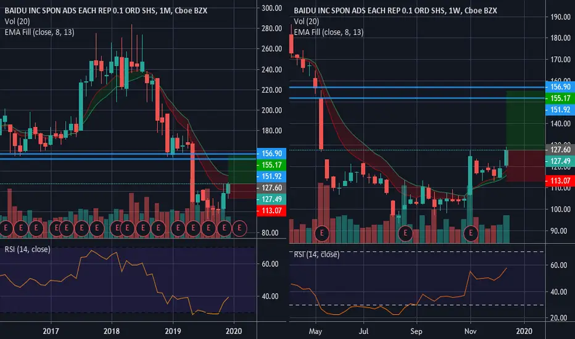Image resolution: width=575 pixels, height=339 pixels.
Task: Click the 280.00 price scale value on monthly chart
Action: (x=271, y=28)
